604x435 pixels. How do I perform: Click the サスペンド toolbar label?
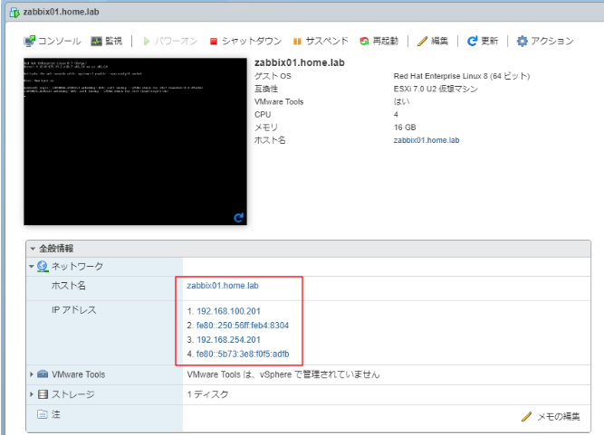click(327, 41)
